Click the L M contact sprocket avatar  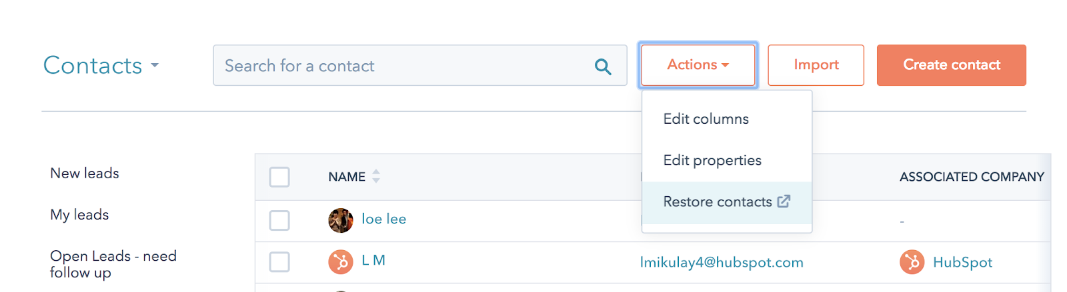(x=341, y=261)
